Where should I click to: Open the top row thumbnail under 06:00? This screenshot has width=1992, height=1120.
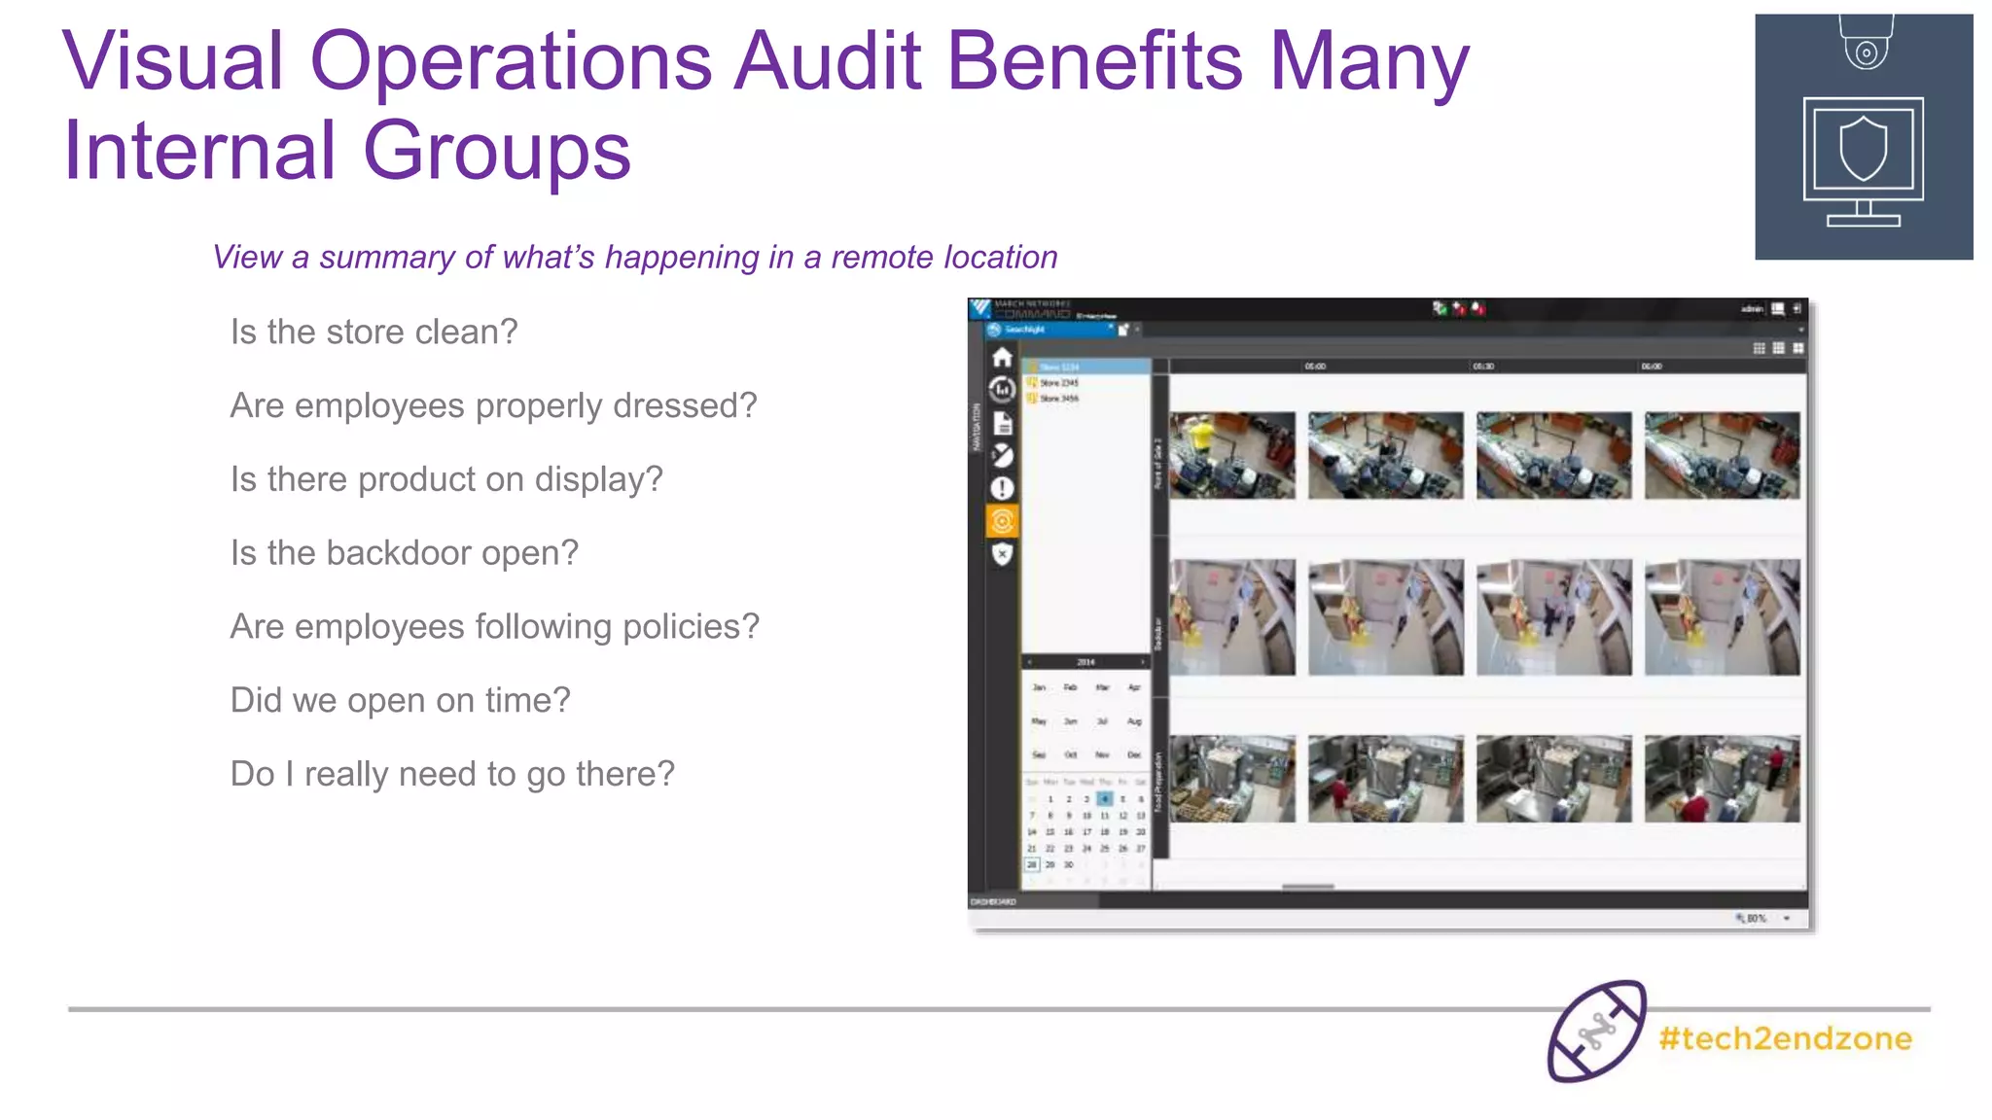[x=1722, y=455]
